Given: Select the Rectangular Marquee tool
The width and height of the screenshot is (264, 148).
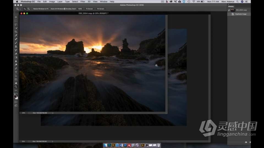Looking at the screenshot, I should coord(16,21).
